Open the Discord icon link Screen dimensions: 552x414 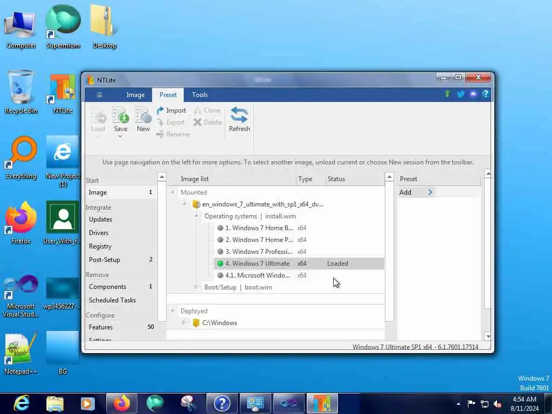click(x=473, y=94)
